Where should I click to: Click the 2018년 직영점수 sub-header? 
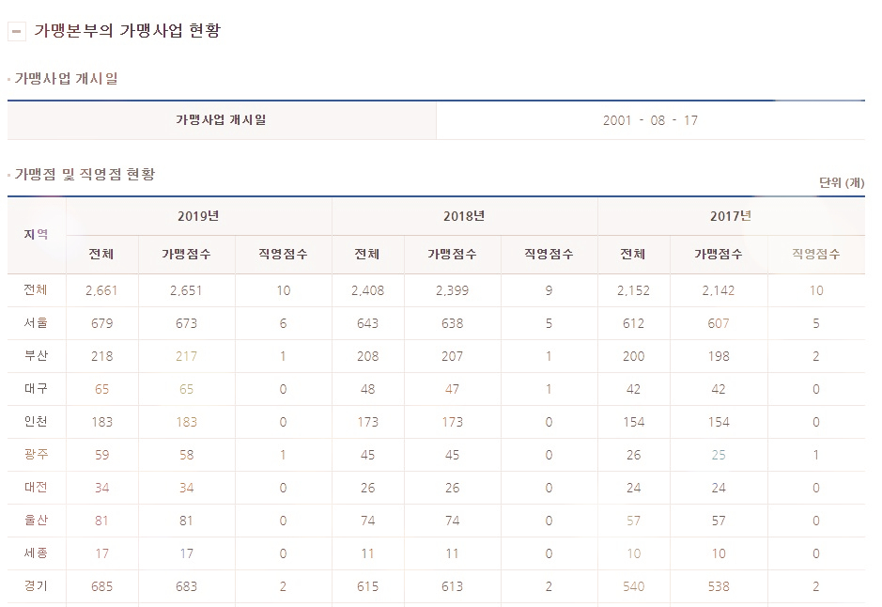(549, 255)
